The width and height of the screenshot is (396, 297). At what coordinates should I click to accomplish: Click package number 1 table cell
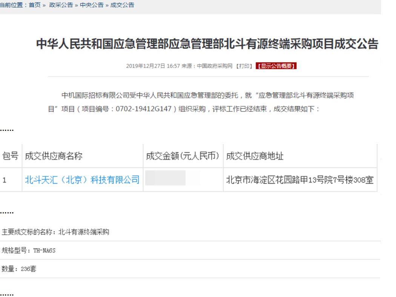5,180
